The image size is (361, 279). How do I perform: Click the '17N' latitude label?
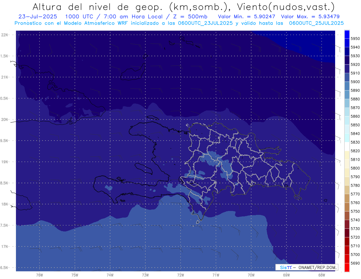pyautogui.click(x=5, y=246)
